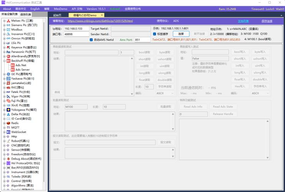Collapse the Beckhoff Plc tree node
This screenshot has height=192, width=285.
[x=4, y=61]
